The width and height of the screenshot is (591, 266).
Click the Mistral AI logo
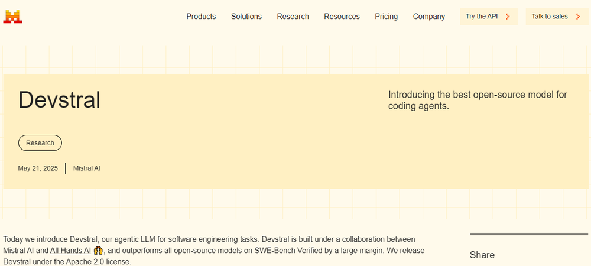coord(12,17)
